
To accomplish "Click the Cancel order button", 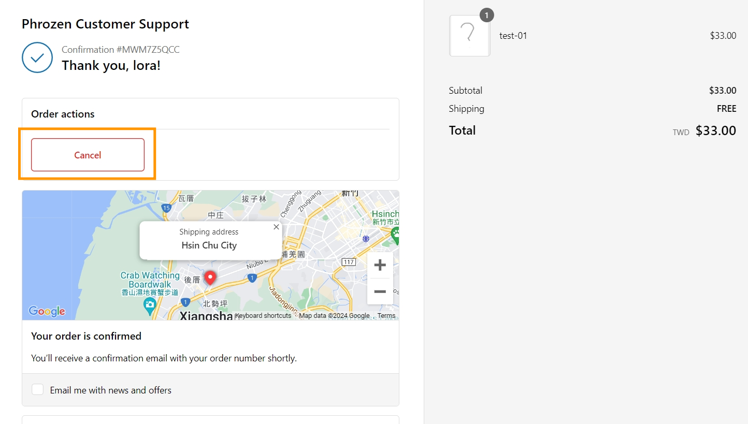I will pos(88,155).
